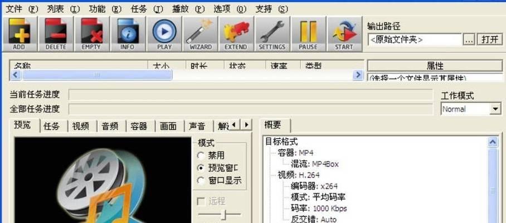This screenshot has width=506, height=223.
Task: Click the PLAY toolbar icon
Action: click(x=164, y=34)
